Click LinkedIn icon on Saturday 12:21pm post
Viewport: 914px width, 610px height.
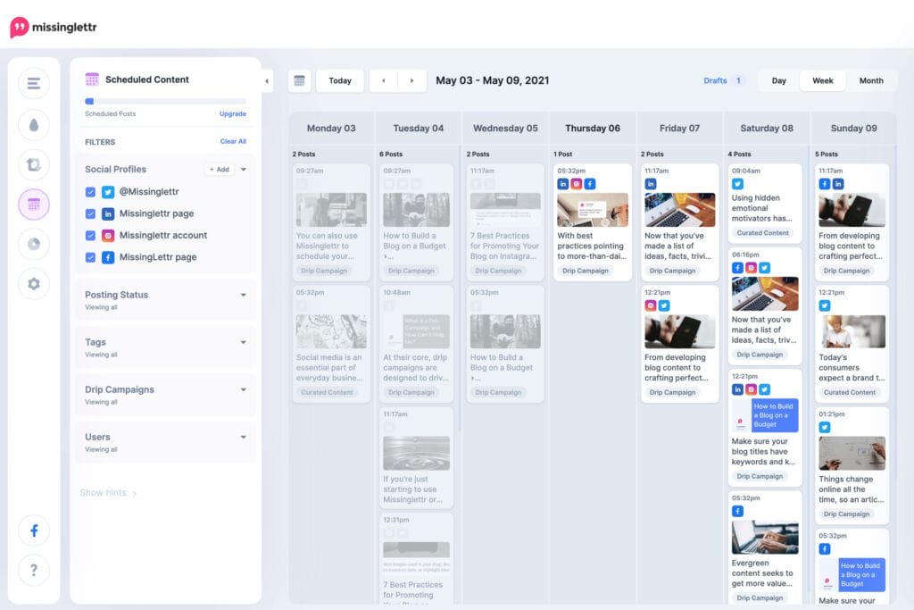pos(737,389)
